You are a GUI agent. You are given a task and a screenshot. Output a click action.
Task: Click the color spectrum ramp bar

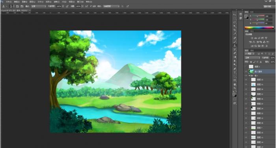tap(259, 28)
